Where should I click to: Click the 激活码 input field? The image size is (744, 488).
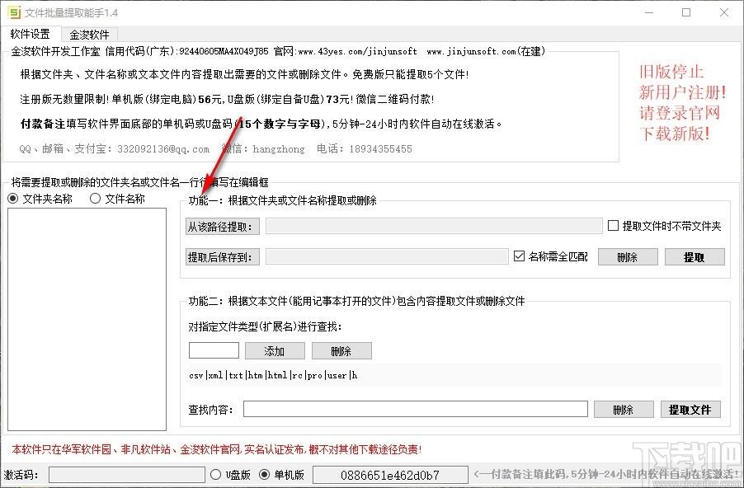[x=127, y=475]
